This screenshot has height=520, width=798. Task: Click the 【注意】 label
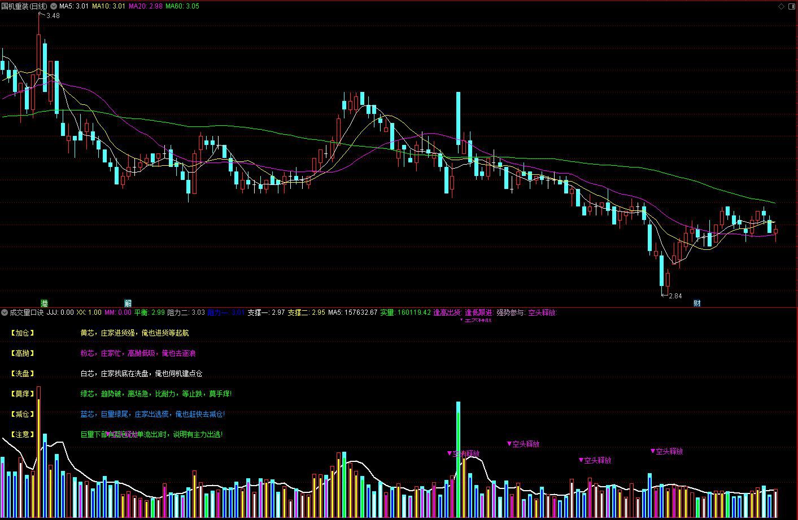pyautogui.click(x=22, y=434)
